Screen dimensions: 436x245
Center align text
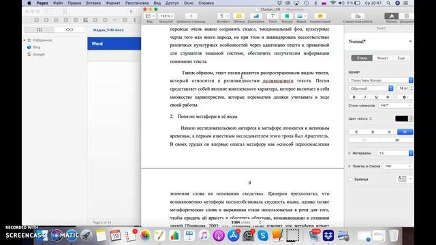pos(373,132)
